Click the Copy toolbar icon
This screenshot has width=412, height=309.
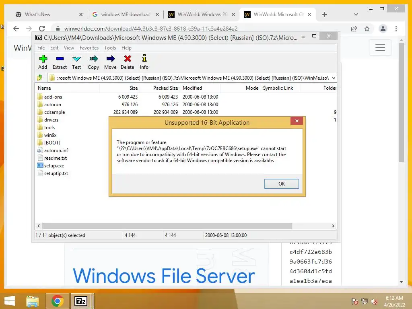click(93, 59)
